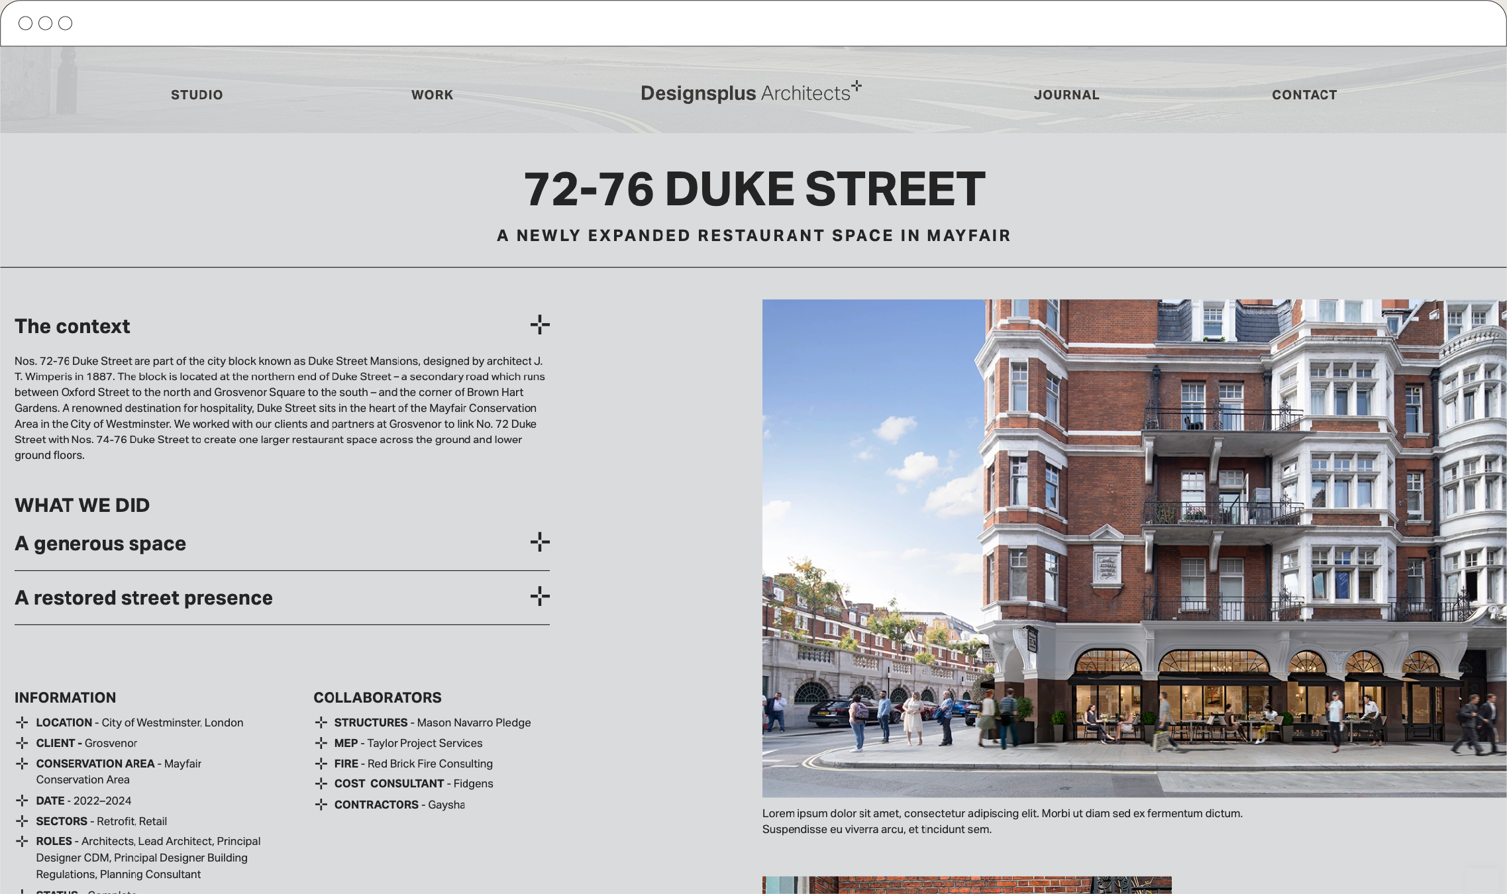Click the Retrofit, Retail sectors text
This screenshot has width=1507, height=894.
point(132,821)
